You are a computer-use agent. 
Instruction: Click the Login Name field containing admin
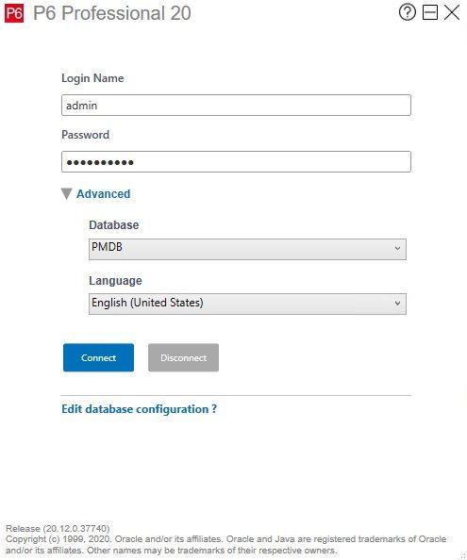tap(236, 106)
